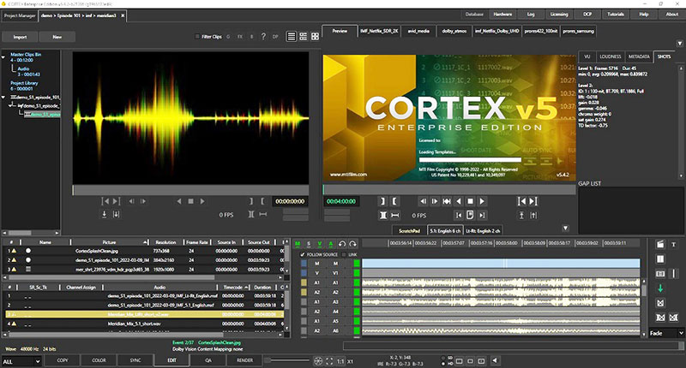The image size is (686, 368).
Task: Toggle the V video track selector button
Action: pyautogui.click(x=319, y=244)
